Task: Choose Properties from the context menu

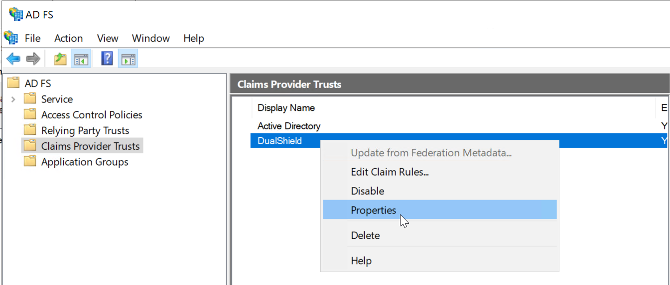Action: (x=374, y=210)
